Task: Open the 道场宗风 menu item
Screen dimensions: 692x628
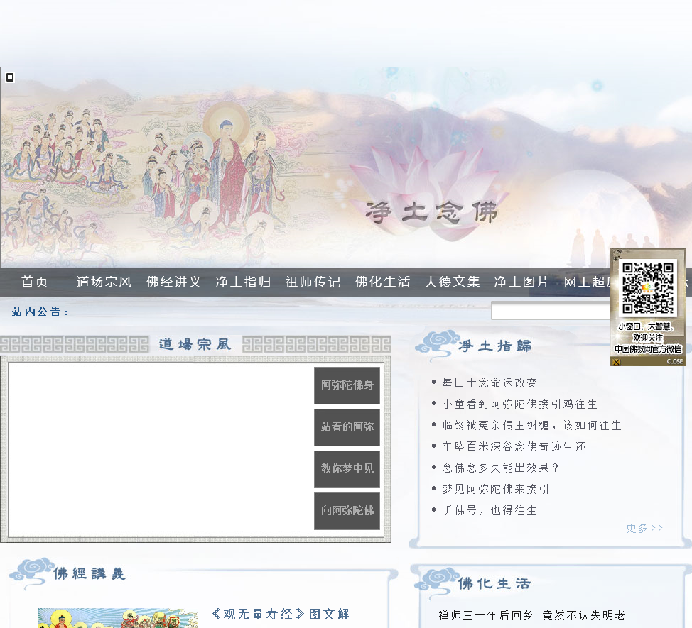Action: pos(104,282)
